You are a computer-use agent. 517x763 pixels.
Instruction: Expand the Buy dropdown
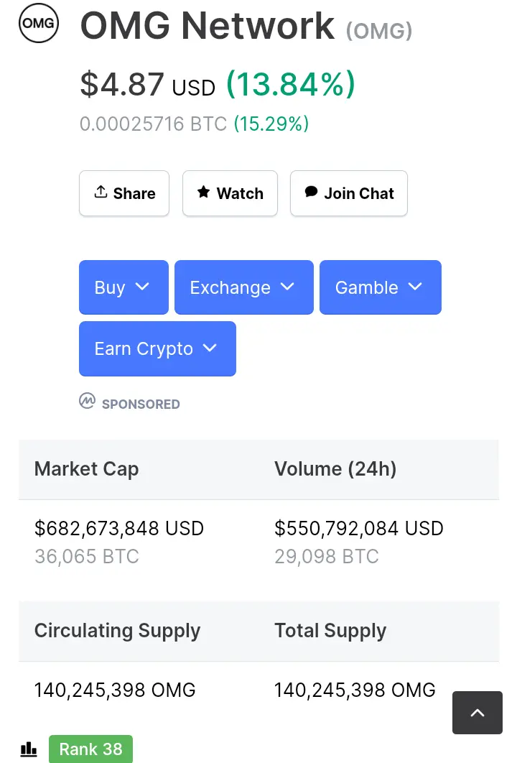(x=124, y=287)
